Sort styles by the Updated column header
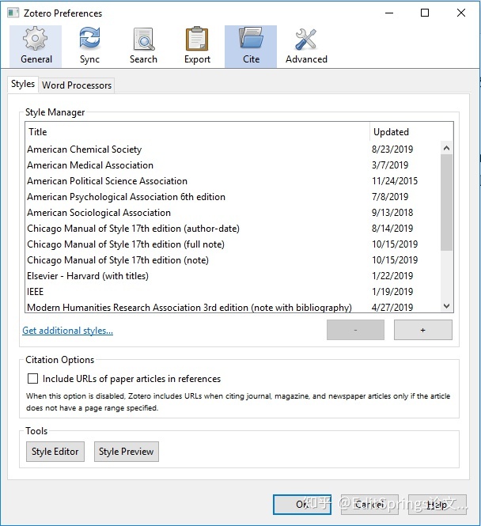481x526 pixels. [x=411, y=132]
